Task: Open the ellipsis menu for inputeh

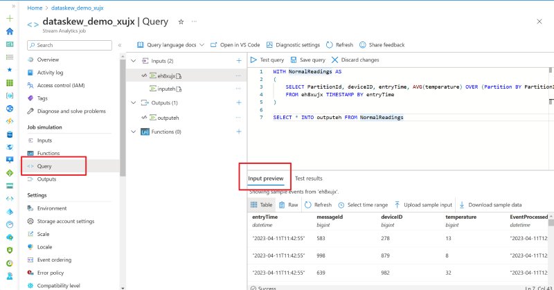Action: [x=238, y=89]
